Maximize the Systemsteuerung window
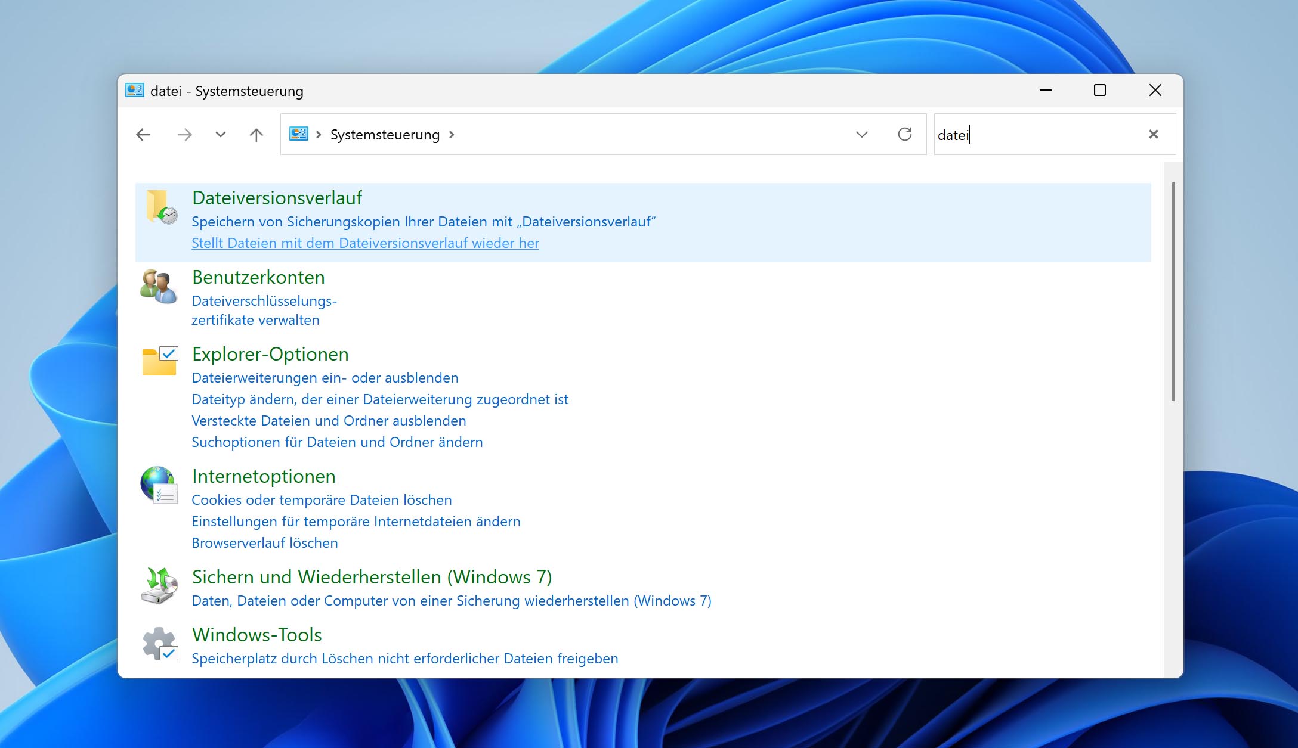The image size is (1298, 748). click(1100, 90)
